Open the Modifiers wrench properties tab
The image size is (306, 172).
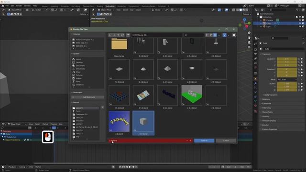255,84
